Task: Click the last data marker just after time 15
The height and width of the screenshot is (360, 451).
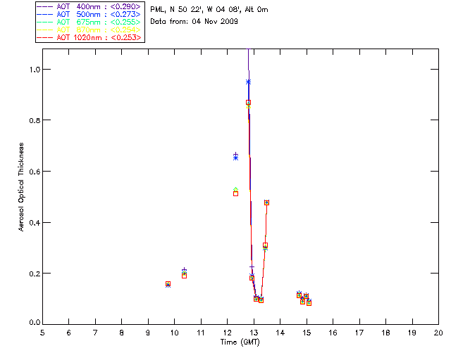Action: (x=309, y=303)
